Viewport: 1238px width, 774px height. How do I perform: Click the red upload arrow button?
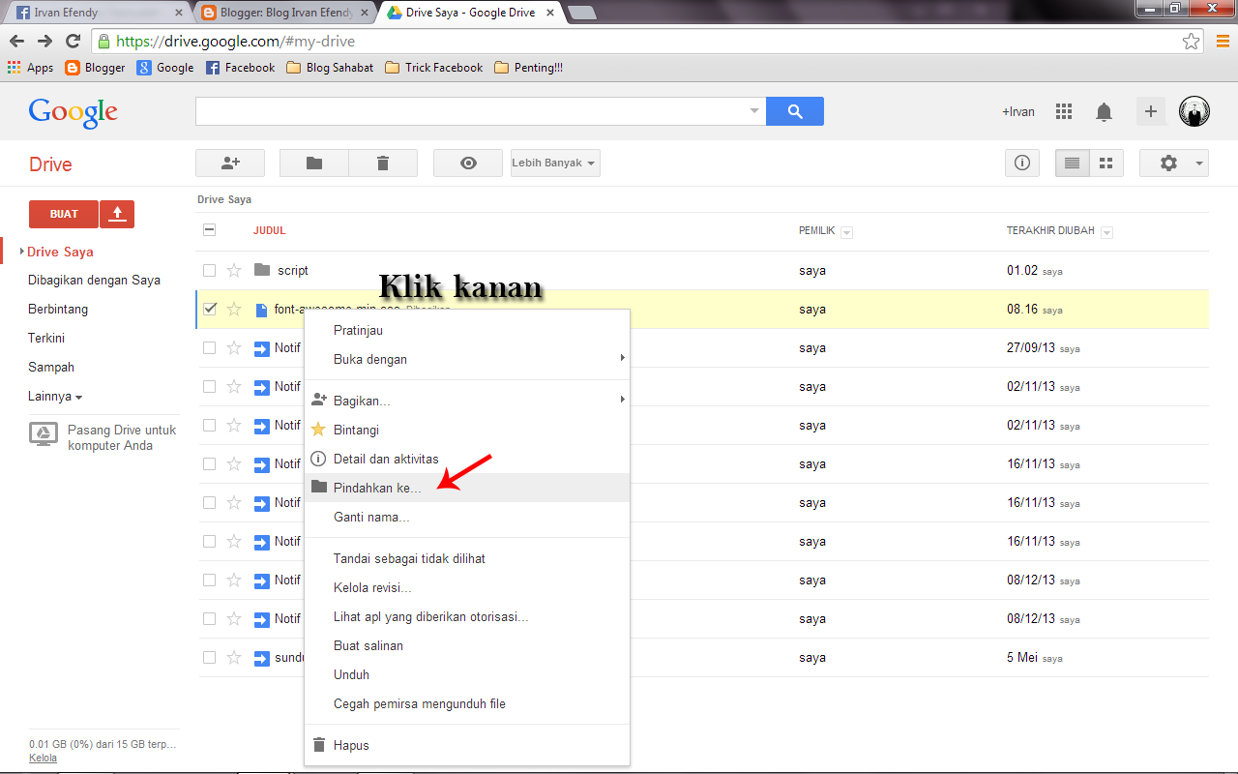click(117, 214)
